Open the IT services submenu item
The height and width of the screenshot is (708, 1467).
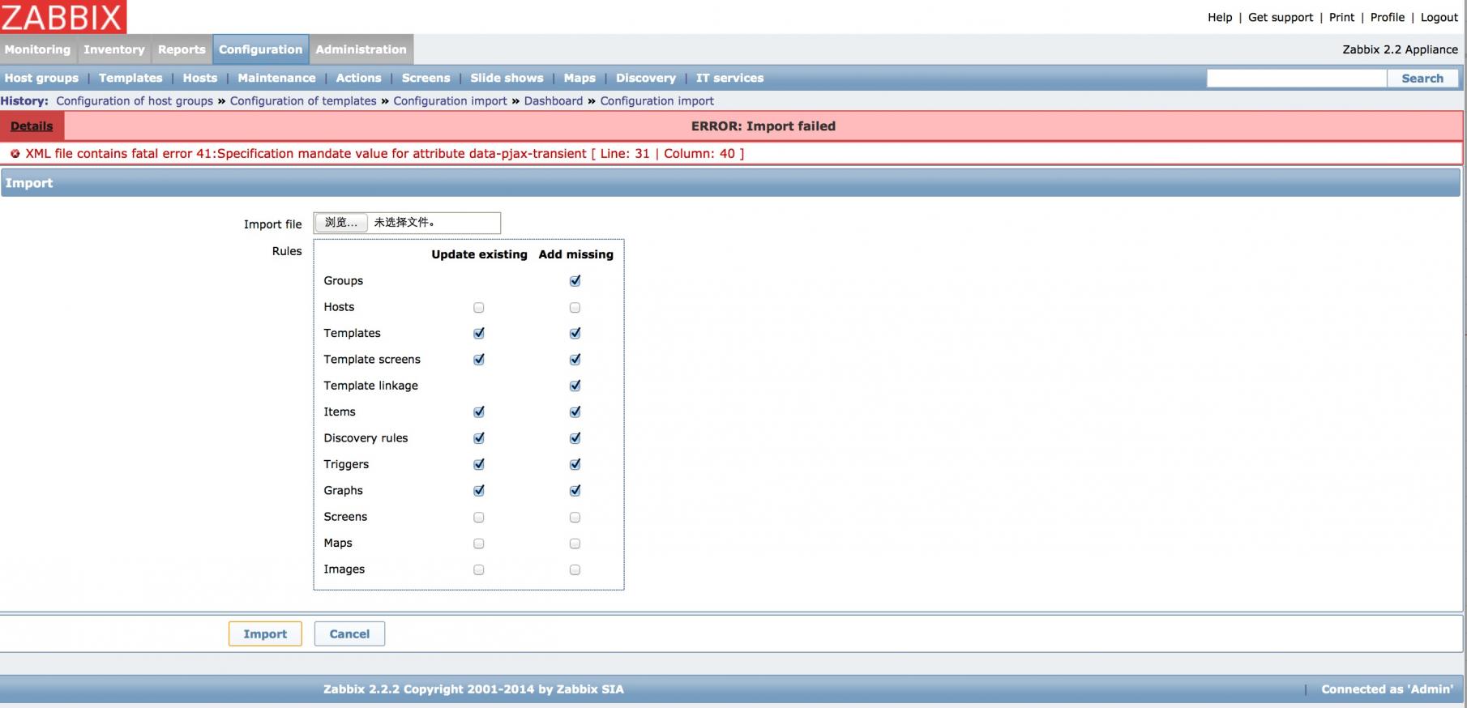click(729, 79)
